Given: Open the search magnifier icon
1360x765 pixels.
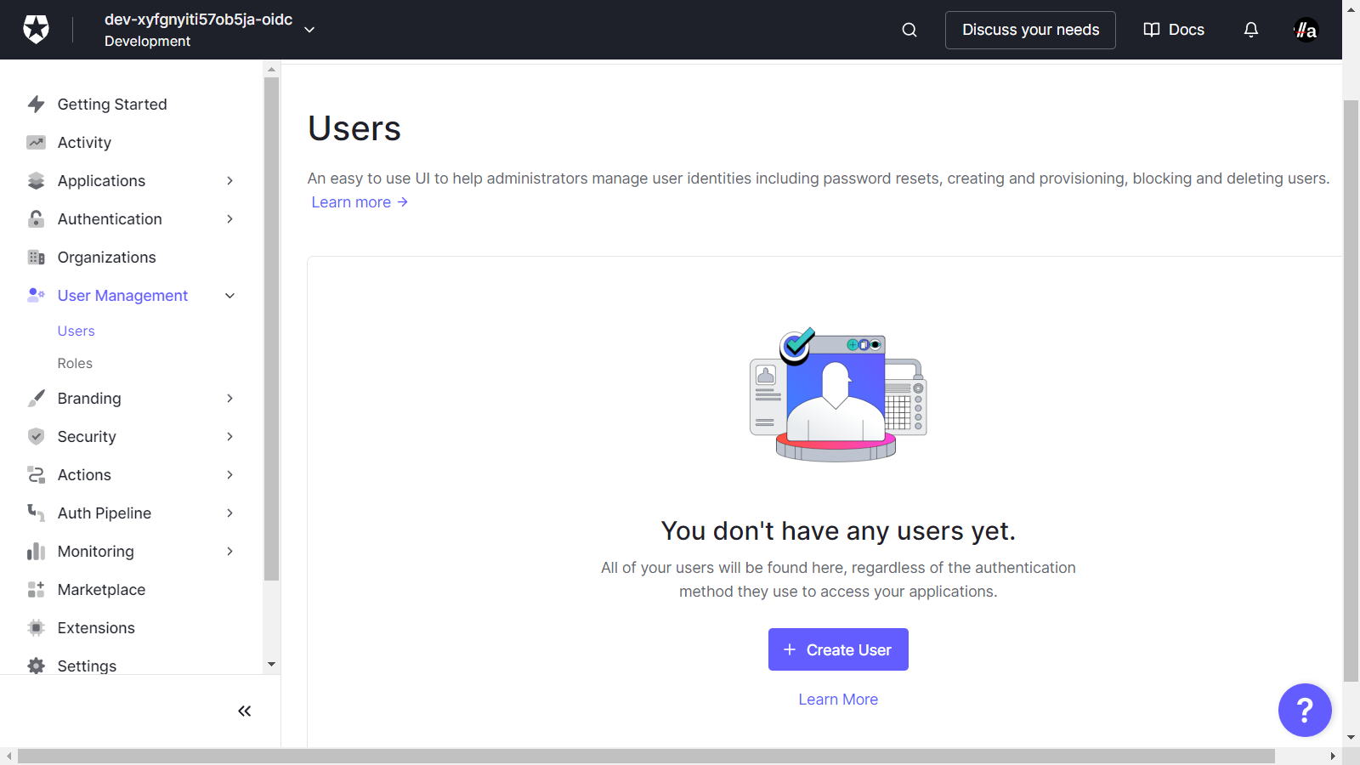Looking at the screenshot, I should click(x=909, y=30).
